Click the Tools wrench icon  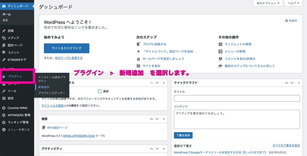click(x=4, y=91)
